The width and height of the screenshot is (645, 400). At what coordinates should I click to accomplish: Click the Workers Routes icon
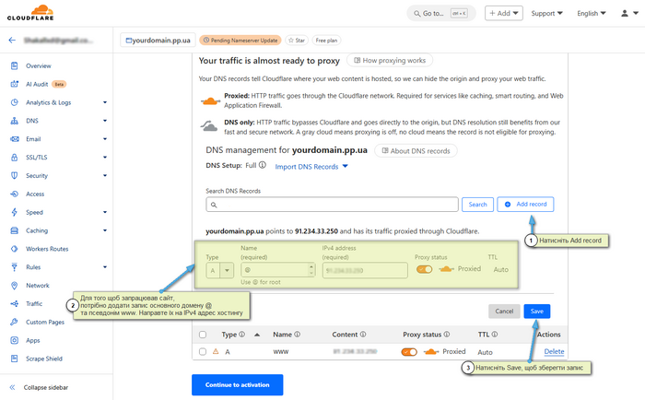tap(15, 249)
